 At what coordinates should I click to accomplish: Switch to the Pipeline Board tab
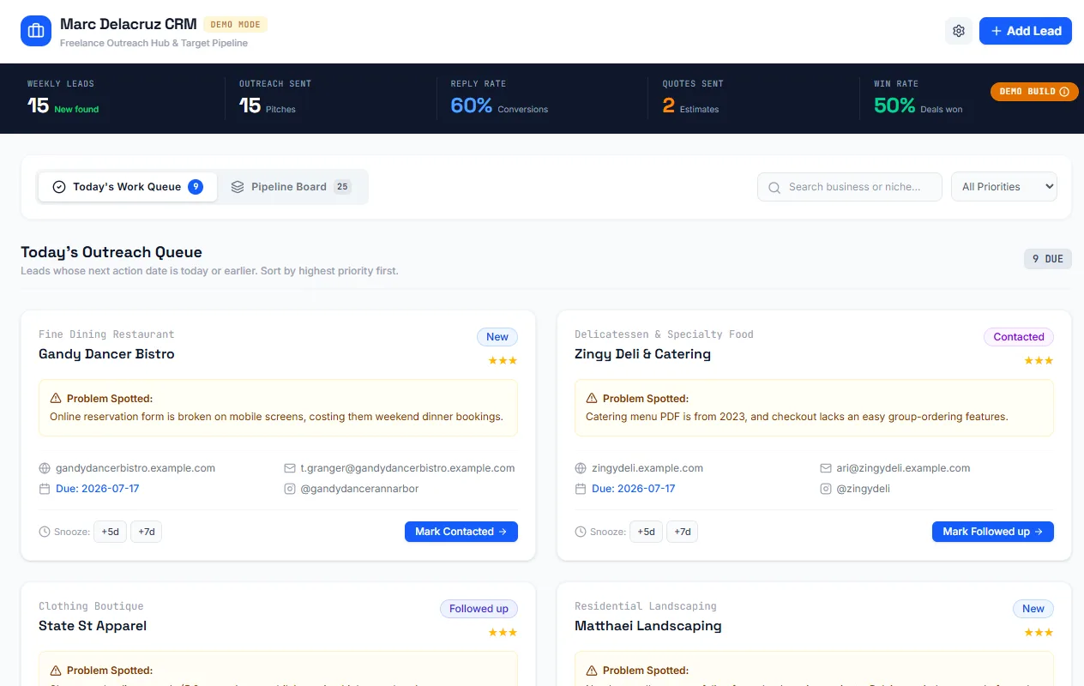tap(290, 187)
